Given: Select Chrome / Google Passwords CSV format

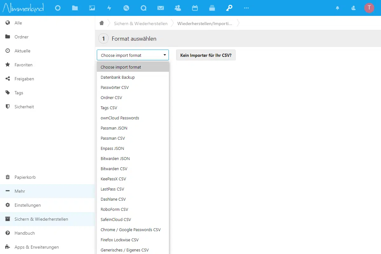Looking at the screenshot, I should pyautogui.click(x=133, y=230).
